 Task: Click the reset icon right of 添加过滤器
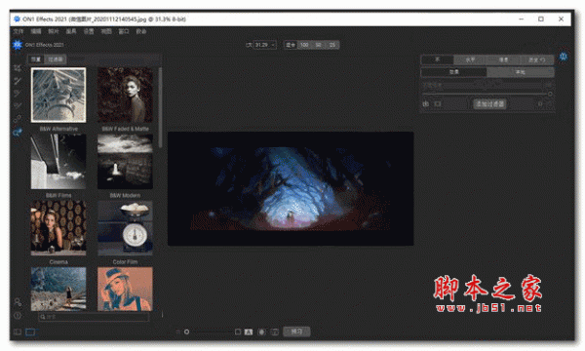540,103
